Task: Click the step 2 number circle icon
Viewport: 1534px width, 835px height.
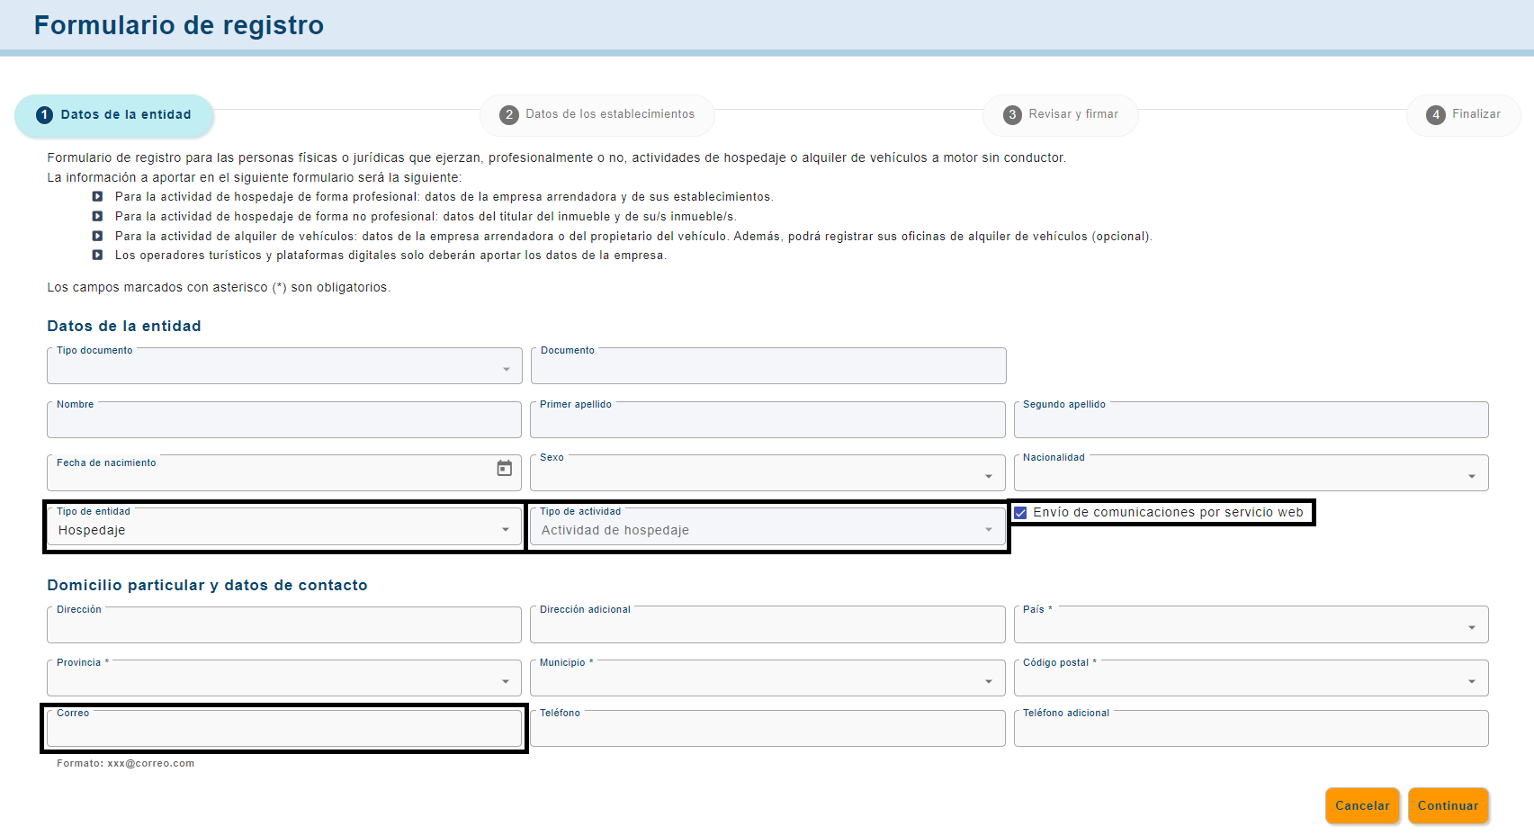Action: point(509,115)
